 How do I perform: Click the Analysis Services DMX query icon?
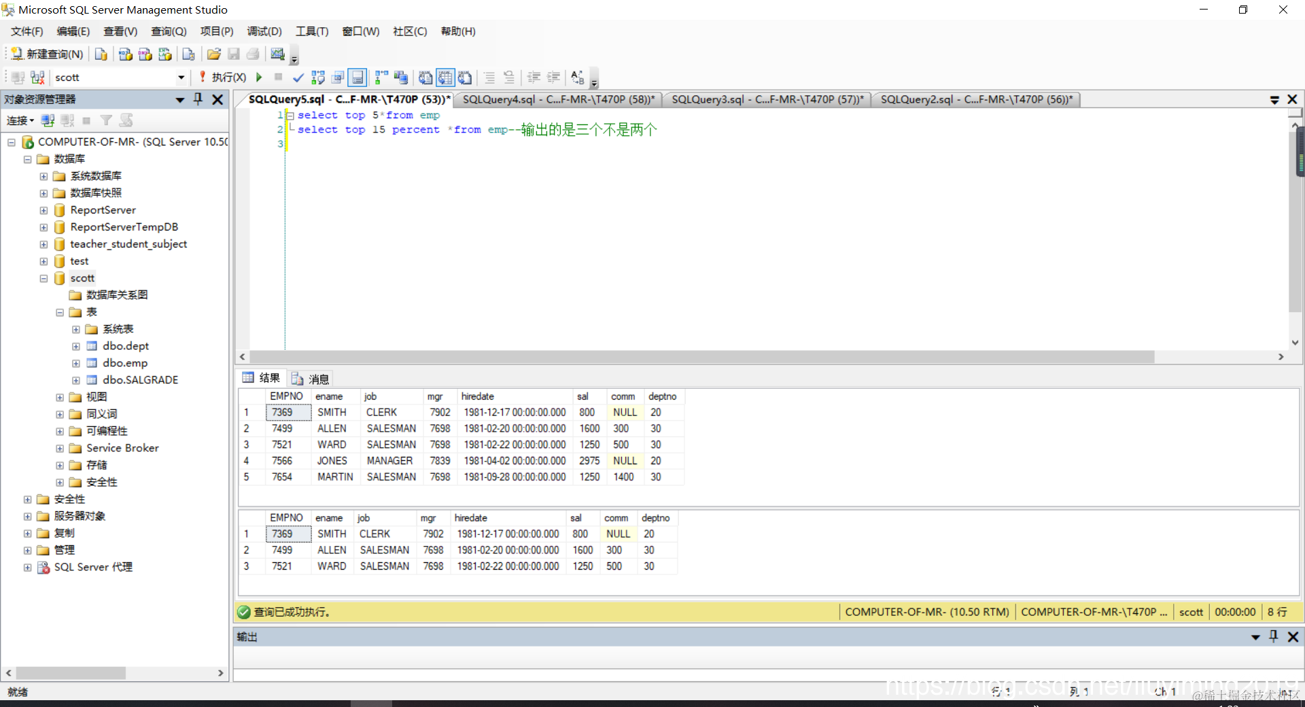(145, 54)
